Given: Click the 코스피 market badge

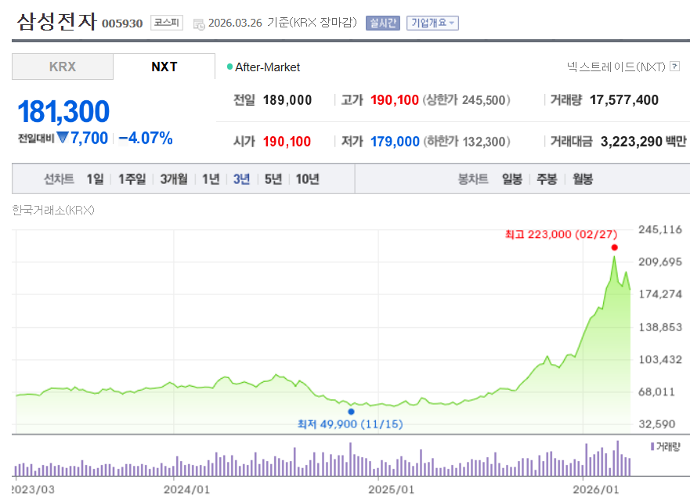Looking at the screenshot, I should pyautogui.click(x=167, y=23).
